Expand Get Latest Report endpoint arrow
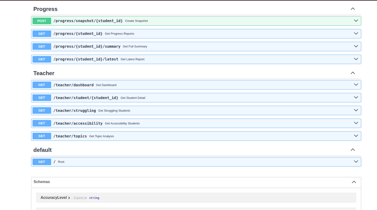This screenshot has width=377, height=210. [356, 59]
